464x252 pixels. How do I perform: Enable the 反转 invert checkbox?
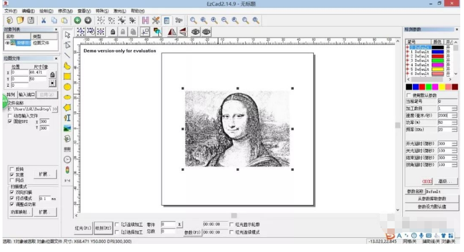pyautogui.click(x=11, y=168)
